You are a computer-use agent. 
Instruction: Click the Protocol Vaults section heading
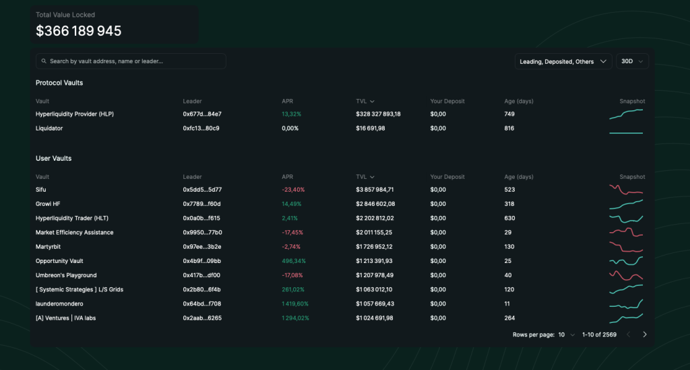pyautogui.click(x=59, y=83)
